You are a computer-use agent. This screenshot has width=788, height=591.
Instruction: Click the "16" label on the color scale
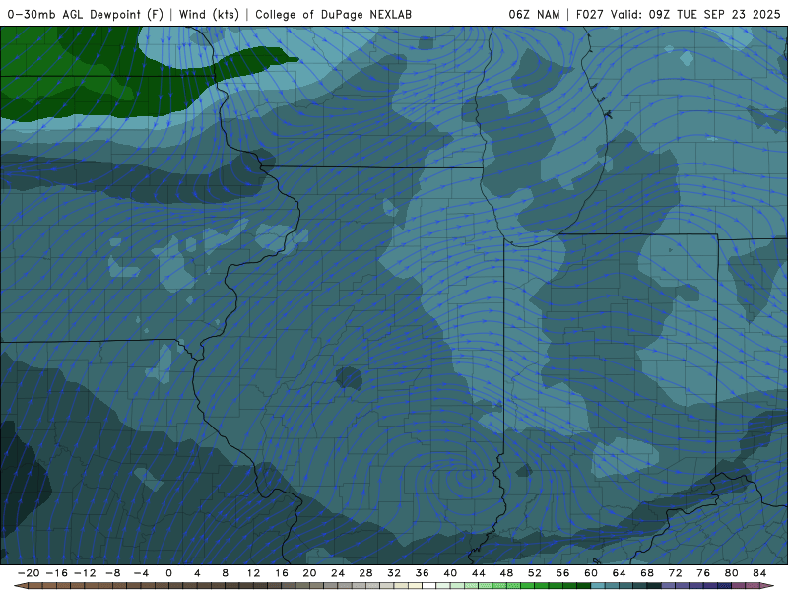click(282, 573)
